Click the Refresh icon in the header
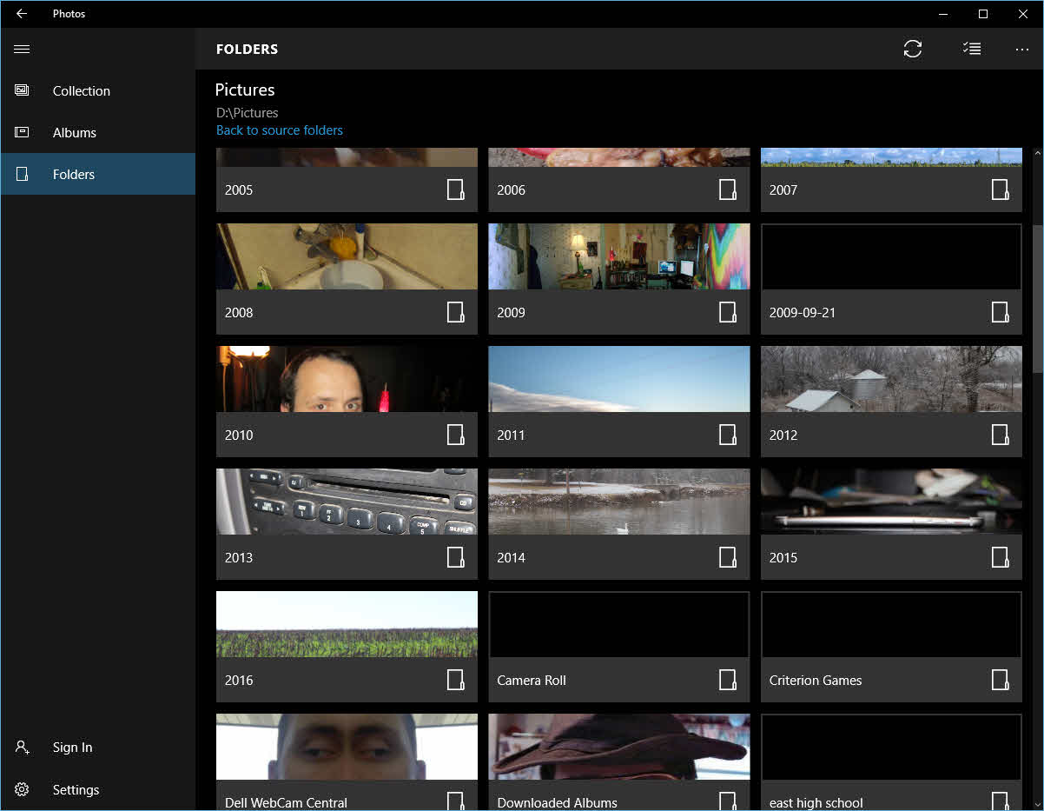This screenshot has width=1044, height=811. click(x=912, y=49)
